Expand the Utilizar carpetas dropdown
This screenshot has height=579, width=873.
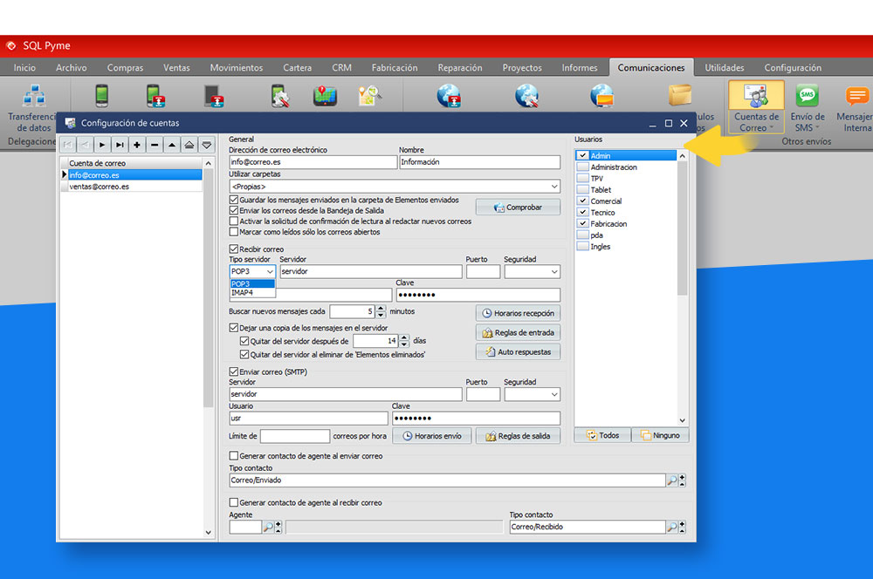point(554,187)
